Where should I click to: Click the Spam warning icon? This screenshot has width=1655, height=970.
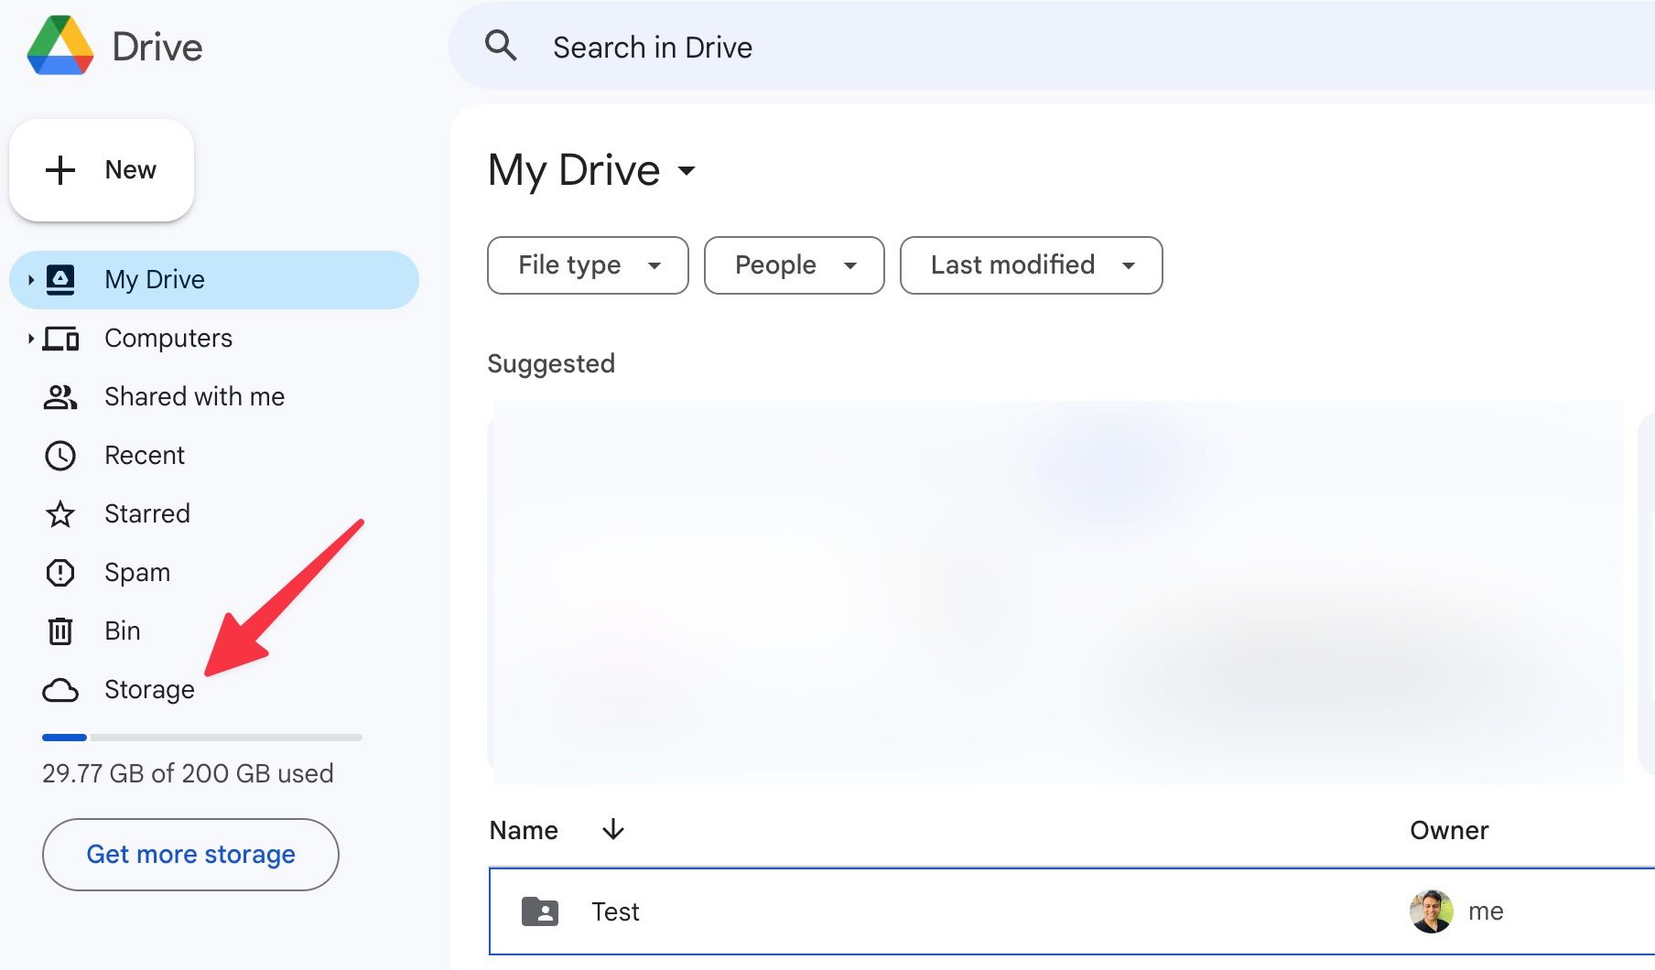coord(59,572)
